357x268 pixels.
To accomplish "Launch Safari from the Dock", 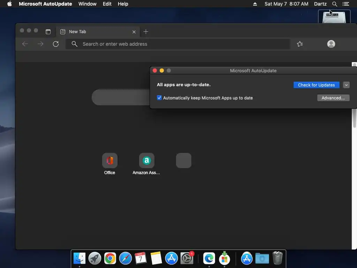I will tap(125, 259).
